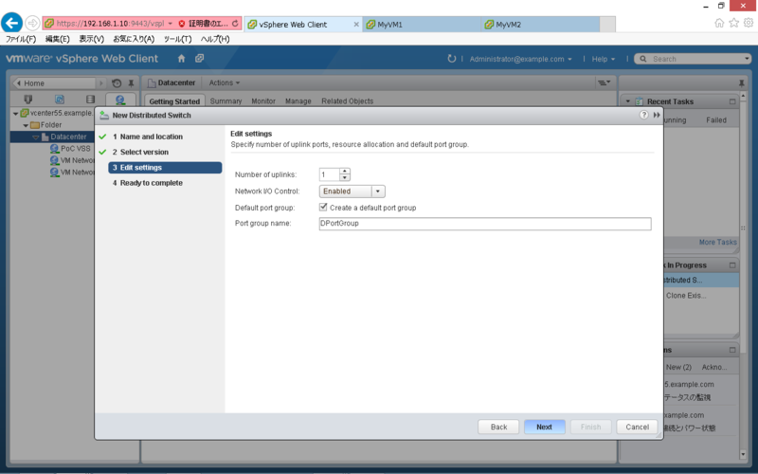This screenshot has height=474, width=758.
Task: Open Administrator@example.com account dropdown
Action: (x=520, y=59)
